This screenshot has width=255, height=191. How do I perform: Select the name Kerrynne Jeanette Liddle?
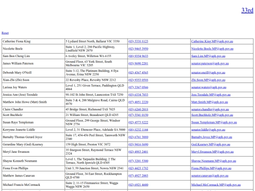click(x=19, y=130)
